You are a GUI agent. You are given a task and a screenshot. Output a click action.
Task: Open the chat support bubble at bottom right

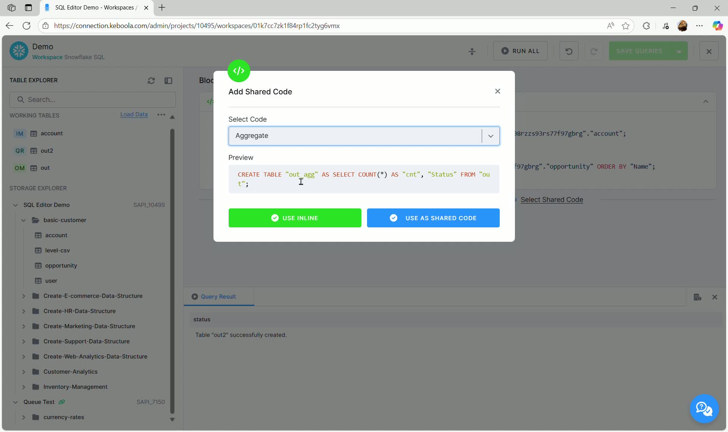click(704, 409)
